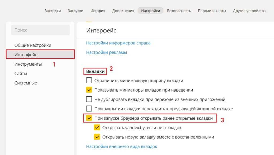Select Общие настройки in sidebar

[x=33, y=45]
